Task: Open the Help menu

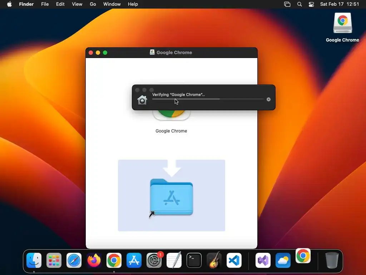Action: pyautogui.click(x=133, y=4)
